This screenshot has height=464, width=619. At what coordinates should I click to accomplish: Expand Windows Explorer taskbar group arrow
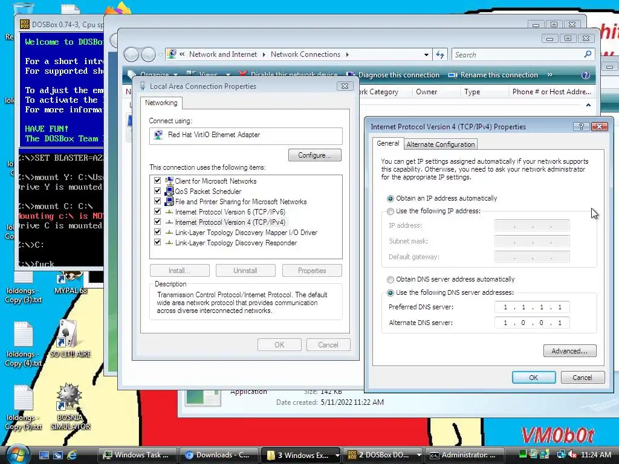(x=337, y=455)
